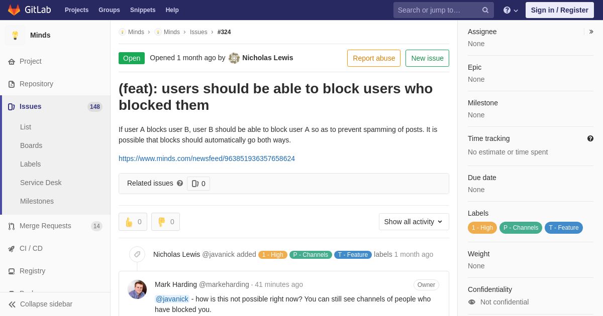This screenshot has height=316, width=603.
Task: Click Mark Harding's avatar picture
Action: [137, 289]
